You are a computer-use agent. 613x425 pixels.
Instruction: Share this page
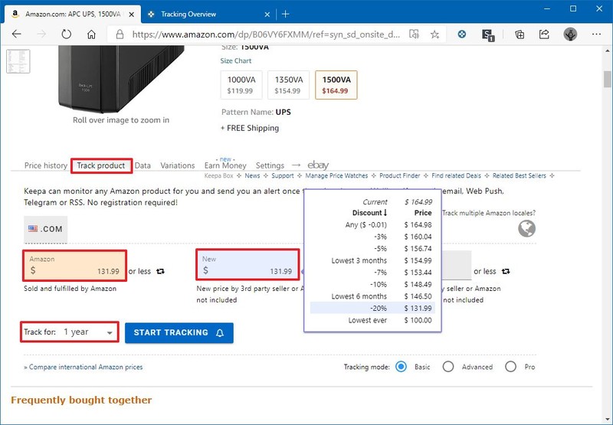click(x=544, y=34)
